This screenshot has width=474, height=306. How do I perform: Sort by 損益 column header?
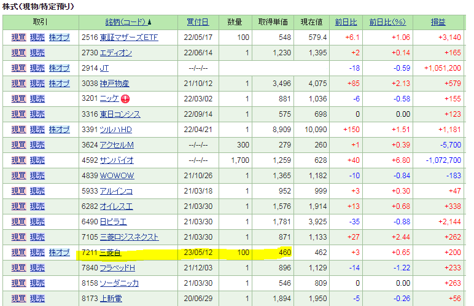(x=438, y=22)
